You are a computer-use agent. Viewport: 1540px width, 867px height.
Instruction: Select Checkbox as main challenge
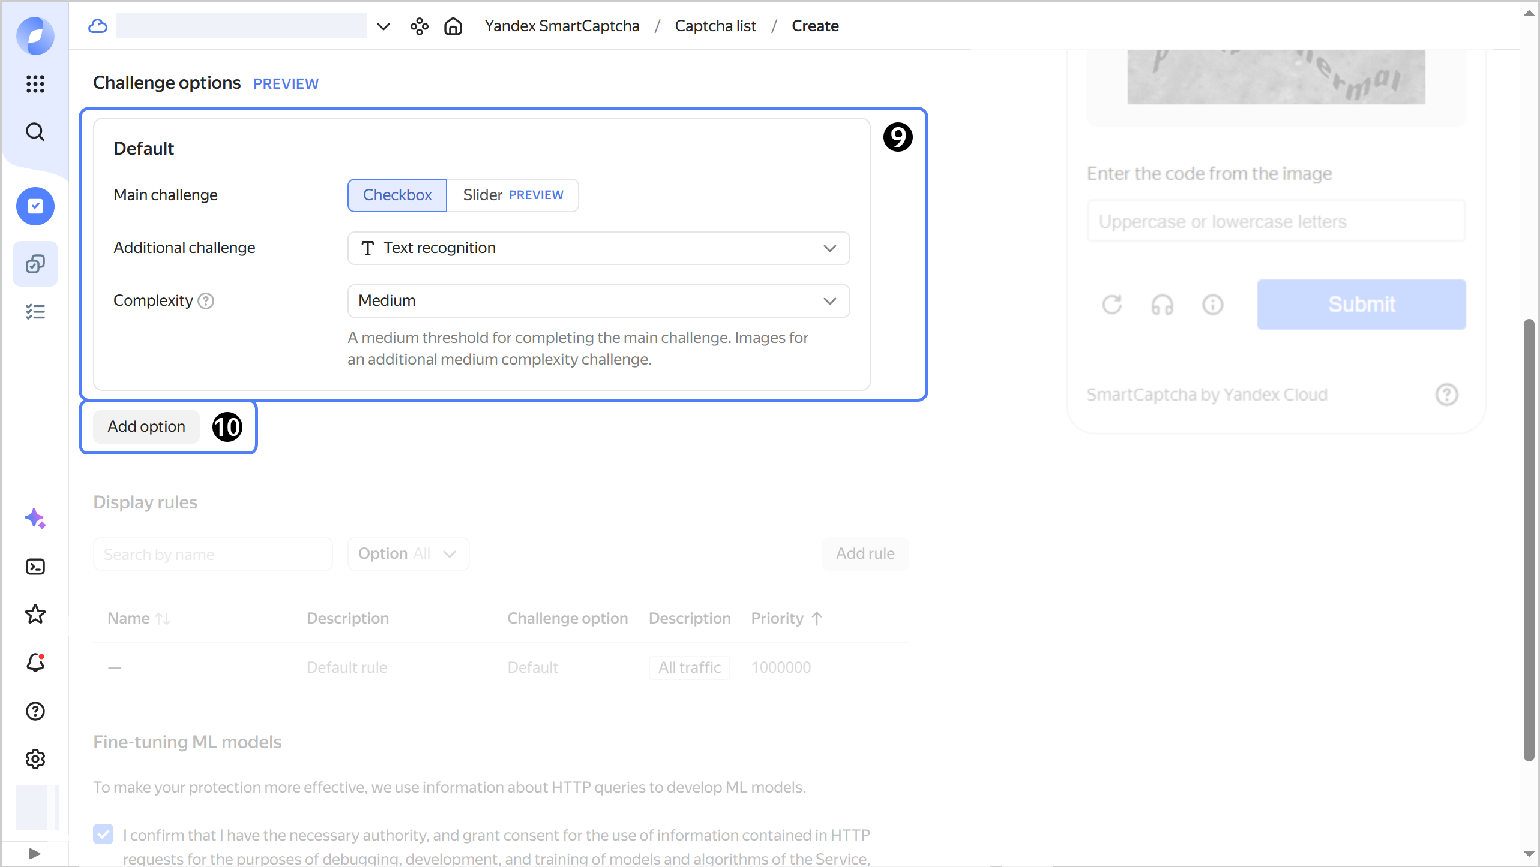[397, 195]
